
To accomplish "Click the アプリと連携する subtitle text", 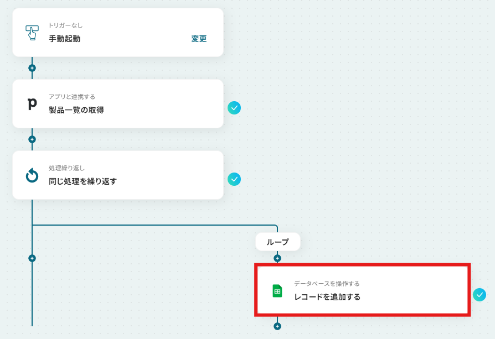I will tap(72, 96).
